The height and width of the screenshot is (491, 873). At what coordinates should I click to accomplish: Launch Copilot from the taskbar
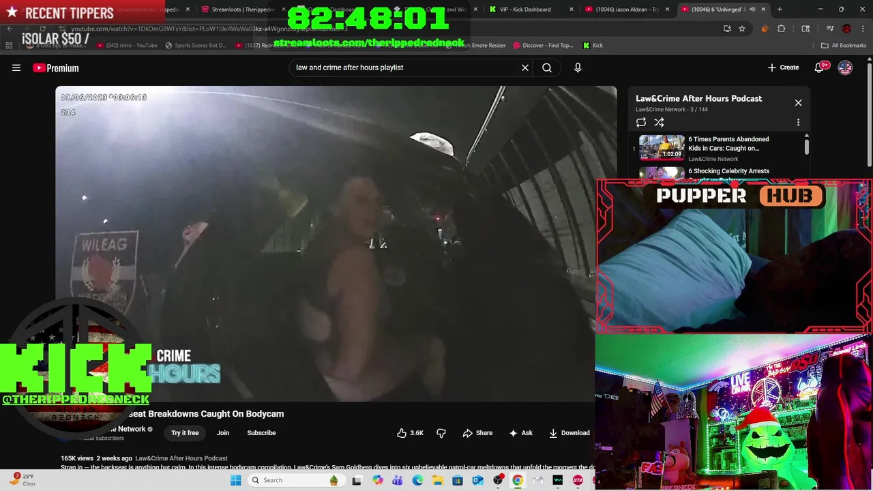(x=378, y=480)
